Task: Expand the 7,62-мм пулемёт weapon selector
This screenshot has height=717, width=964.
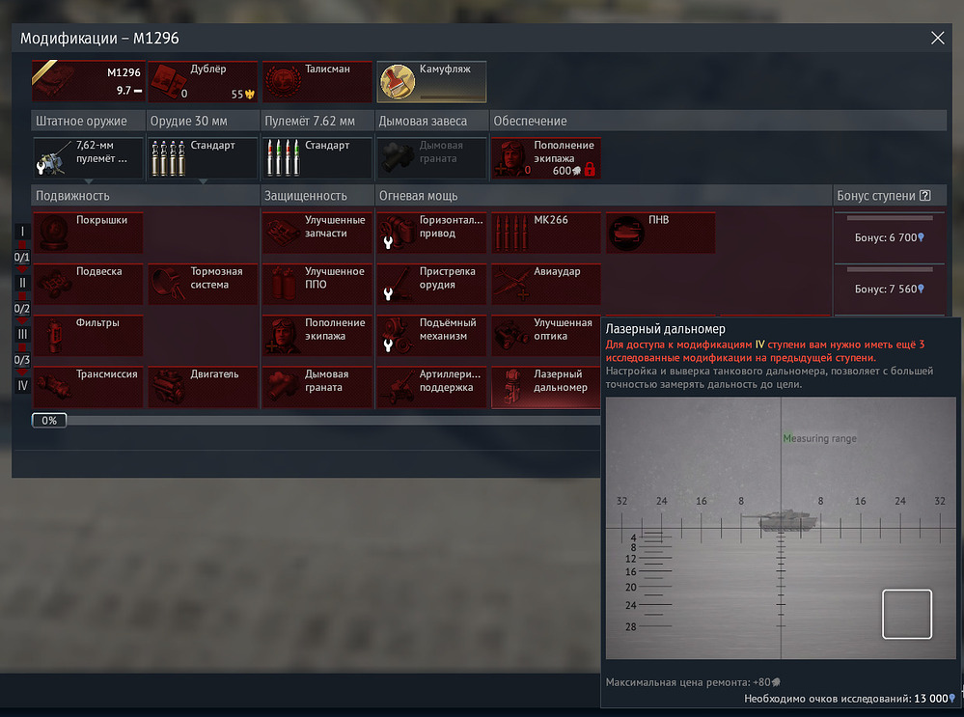Action: point(88,157)
